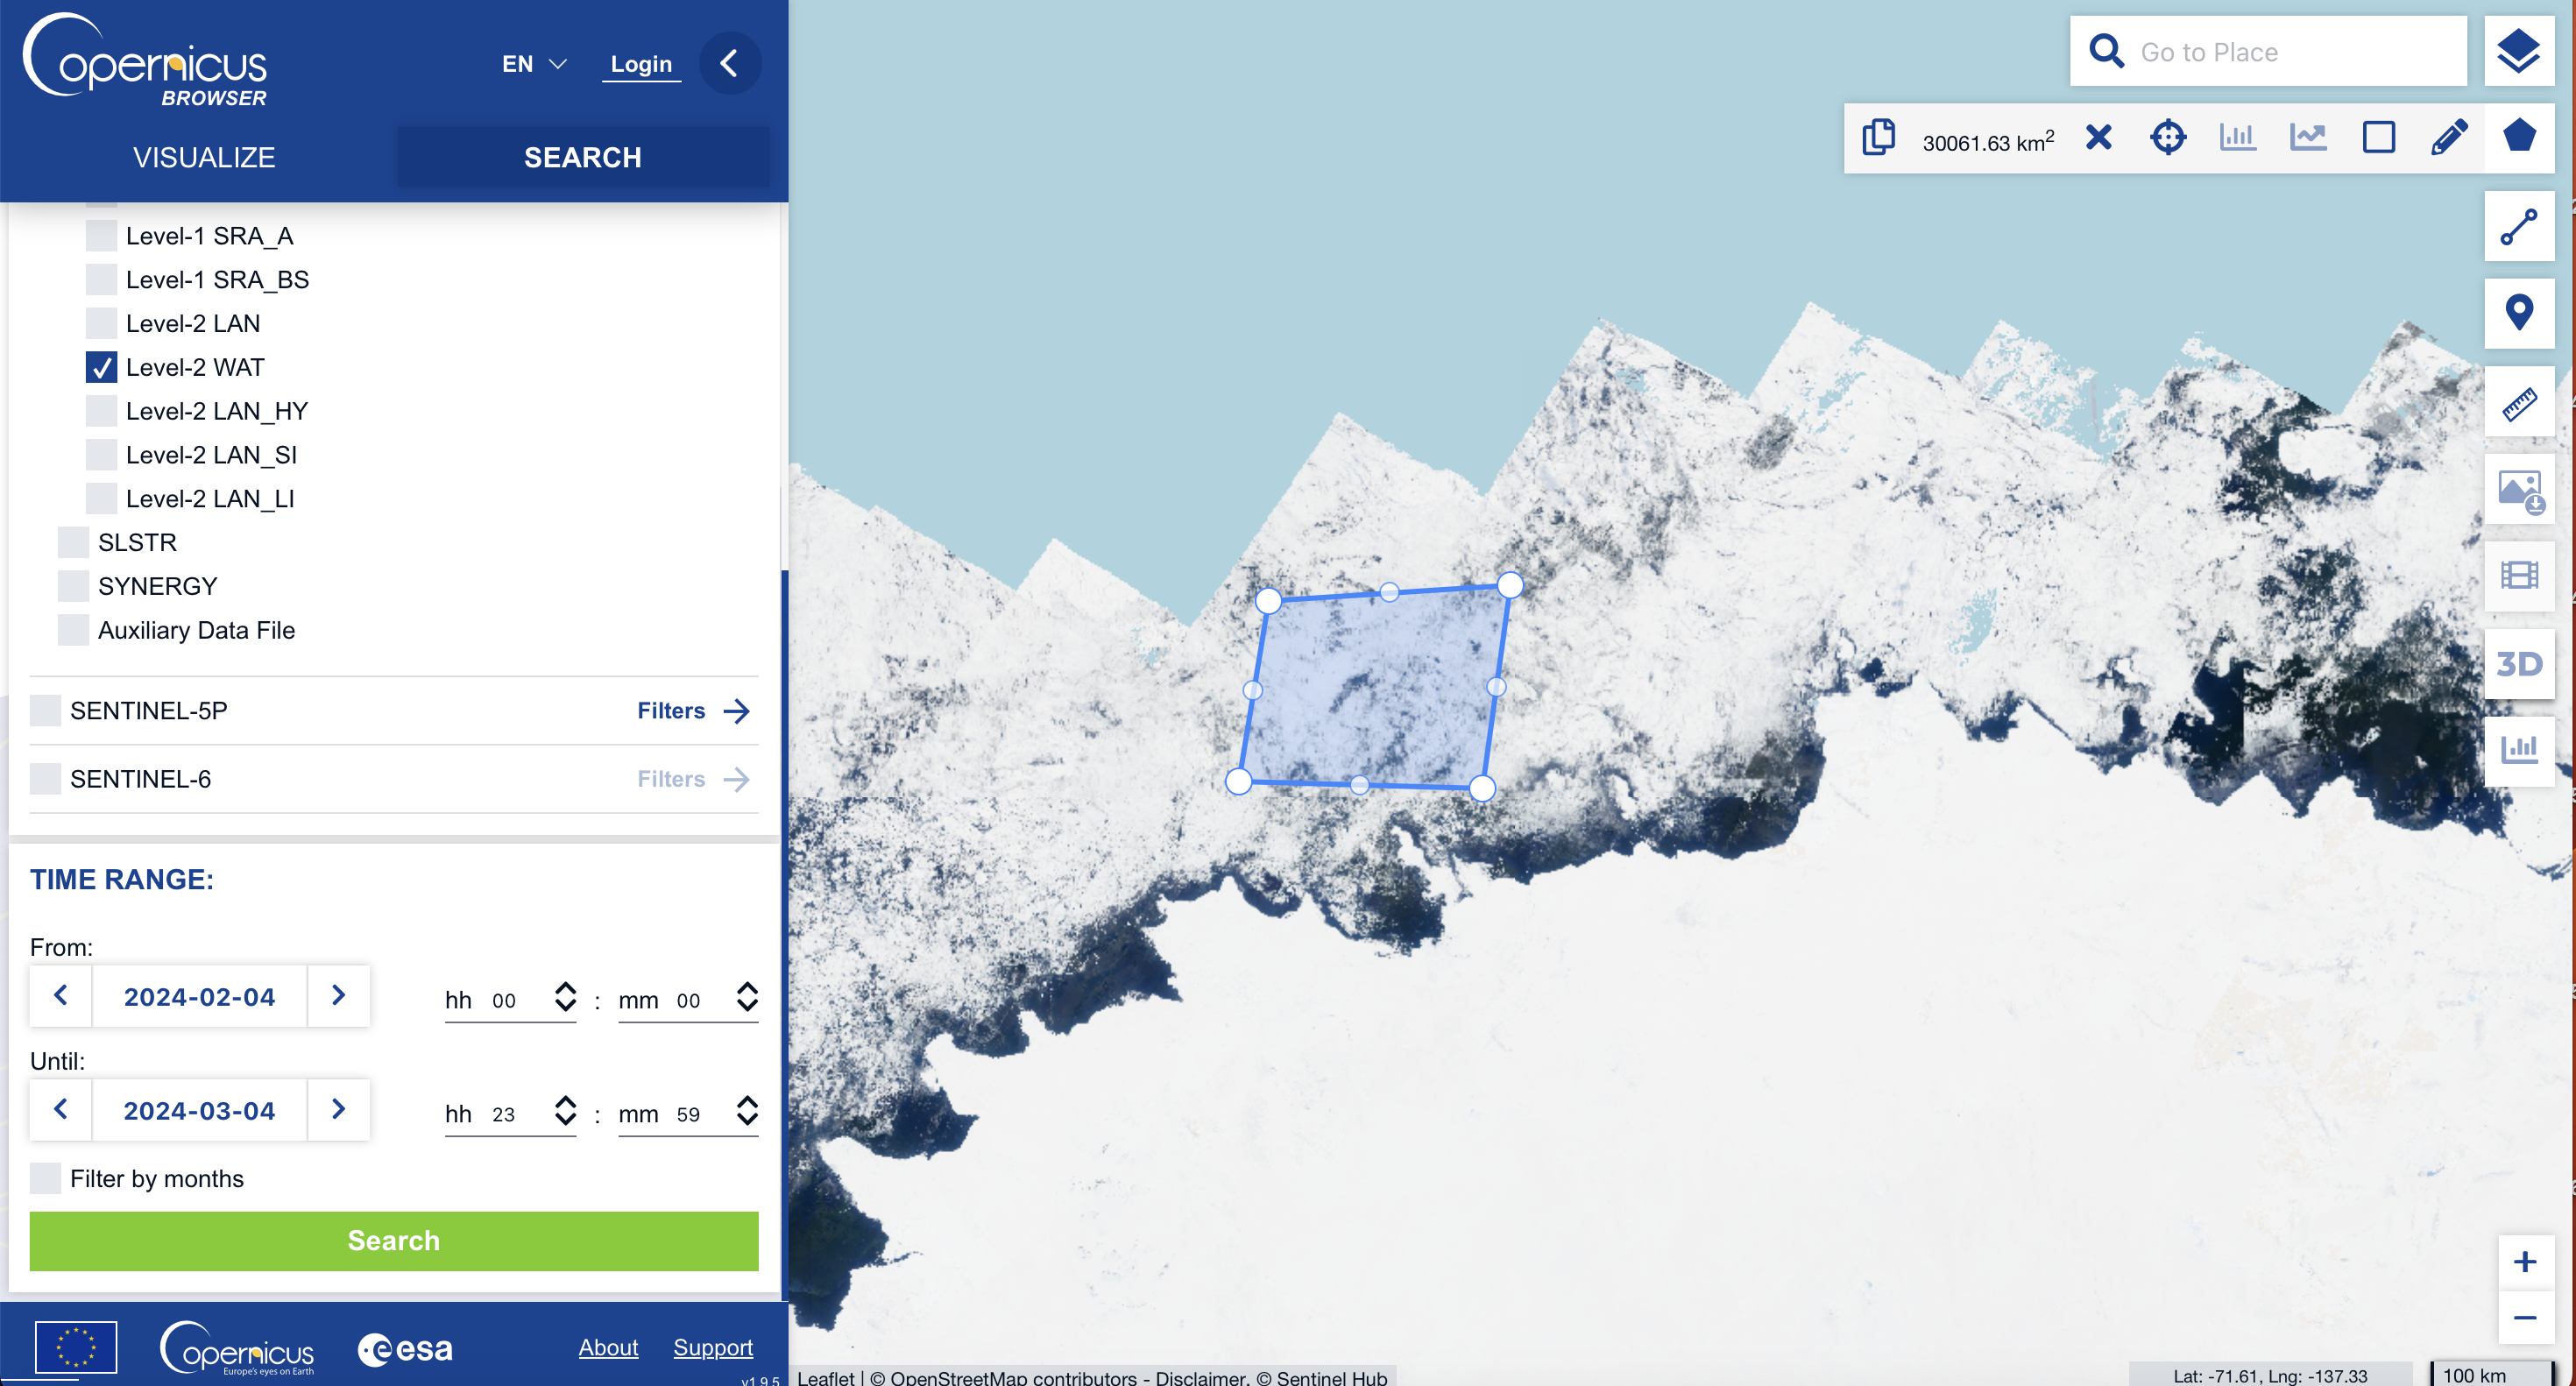The image size is (2576, 1386).
Task: Check Level-1 SRA_A checkbox
Action: (101, 236)
